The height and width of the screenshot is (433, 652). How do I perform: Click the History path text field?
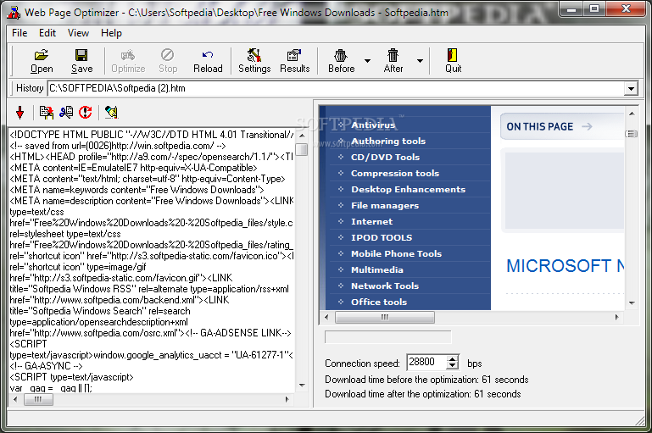coord(336,88)
